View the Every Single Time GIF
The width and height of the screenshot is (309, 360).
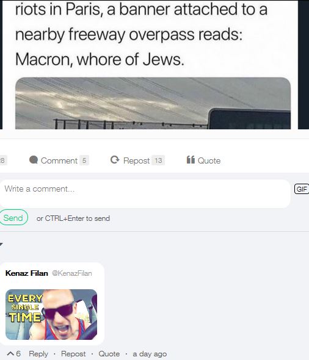point(51,314)
